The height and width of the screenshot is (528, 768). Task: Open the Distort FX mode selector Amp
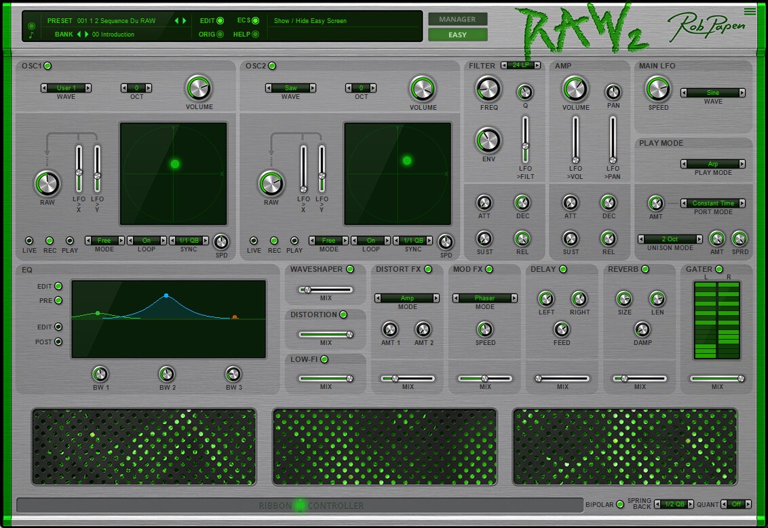point(407,298)
